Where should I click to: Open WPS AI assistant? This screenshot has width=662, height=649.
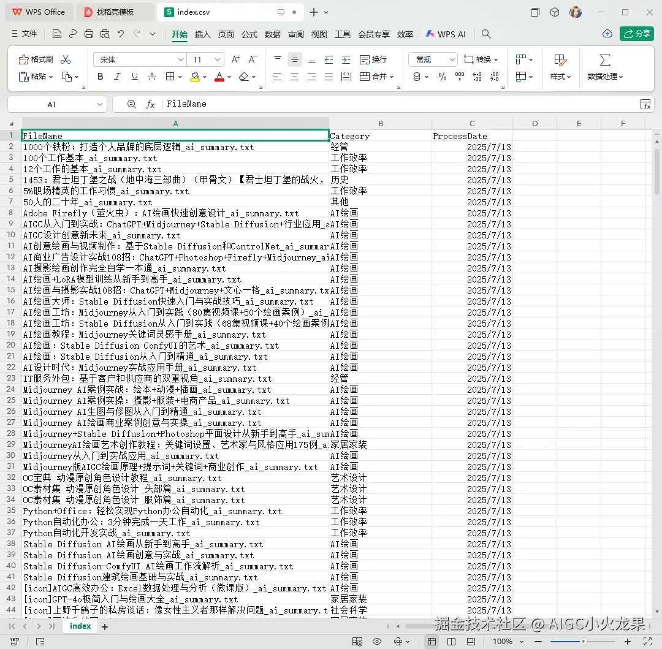[446, 34]
